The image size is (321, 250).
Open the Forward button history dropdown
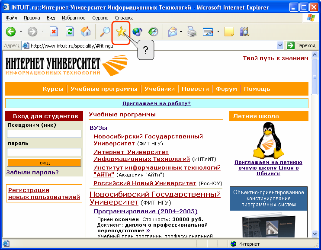click(42, 32)
